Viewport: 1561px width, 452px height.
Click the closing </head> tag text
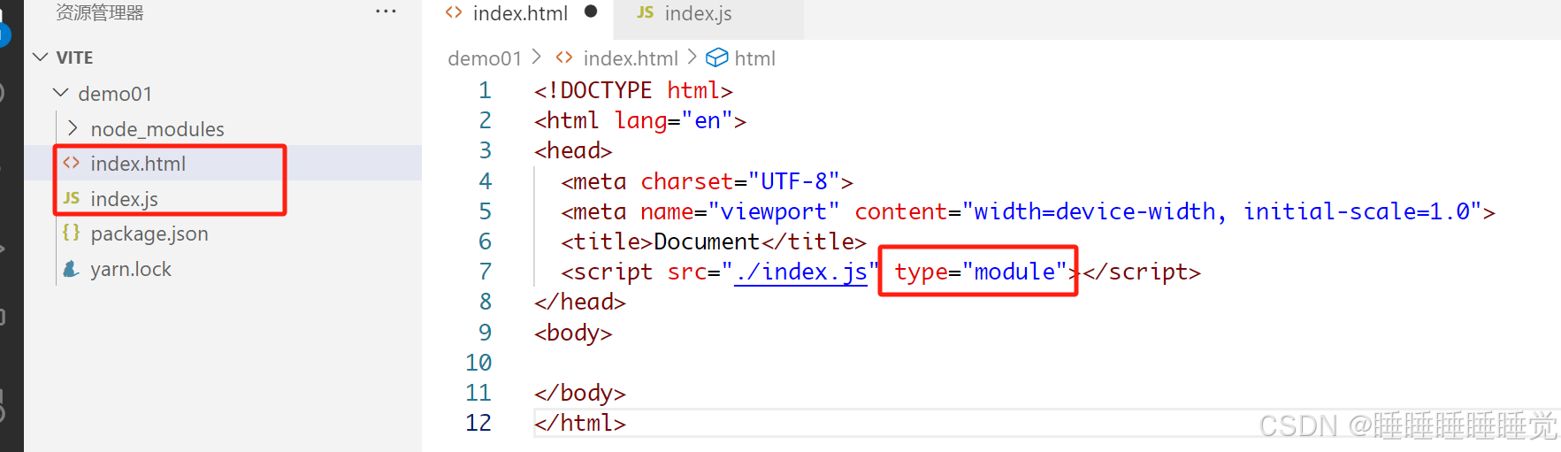580,302
